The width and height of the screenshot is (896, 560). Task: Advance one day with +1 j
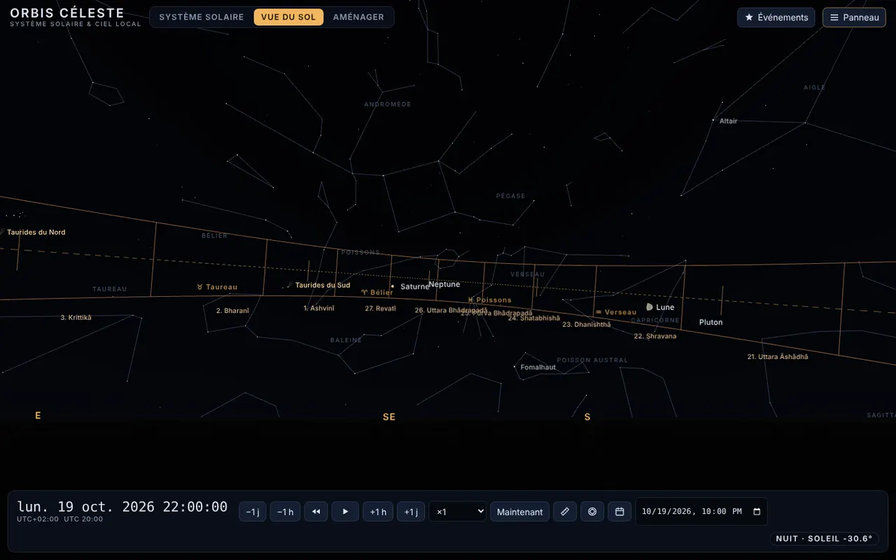(411, 512)
